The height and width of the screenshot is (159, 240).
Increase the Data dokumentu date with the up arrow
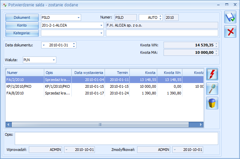[74, 44]
